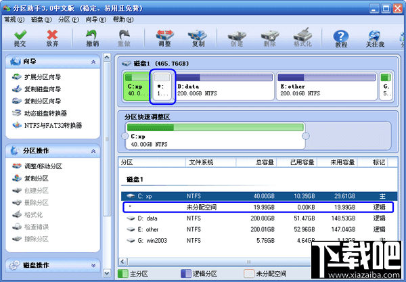Select the 未分配空间 row in partition list
Viewport: 406px width, 282px height.
pos(258,207)
